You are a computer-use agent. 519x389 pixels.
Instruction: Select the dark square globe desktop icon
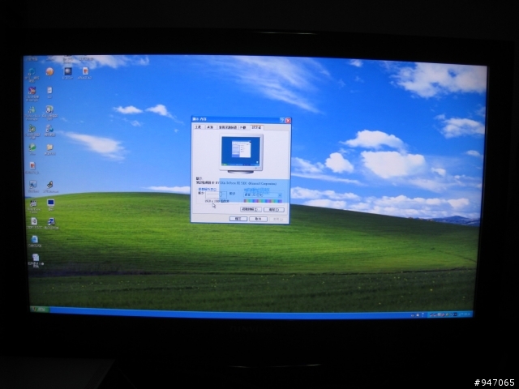click(x=68, y=71)
